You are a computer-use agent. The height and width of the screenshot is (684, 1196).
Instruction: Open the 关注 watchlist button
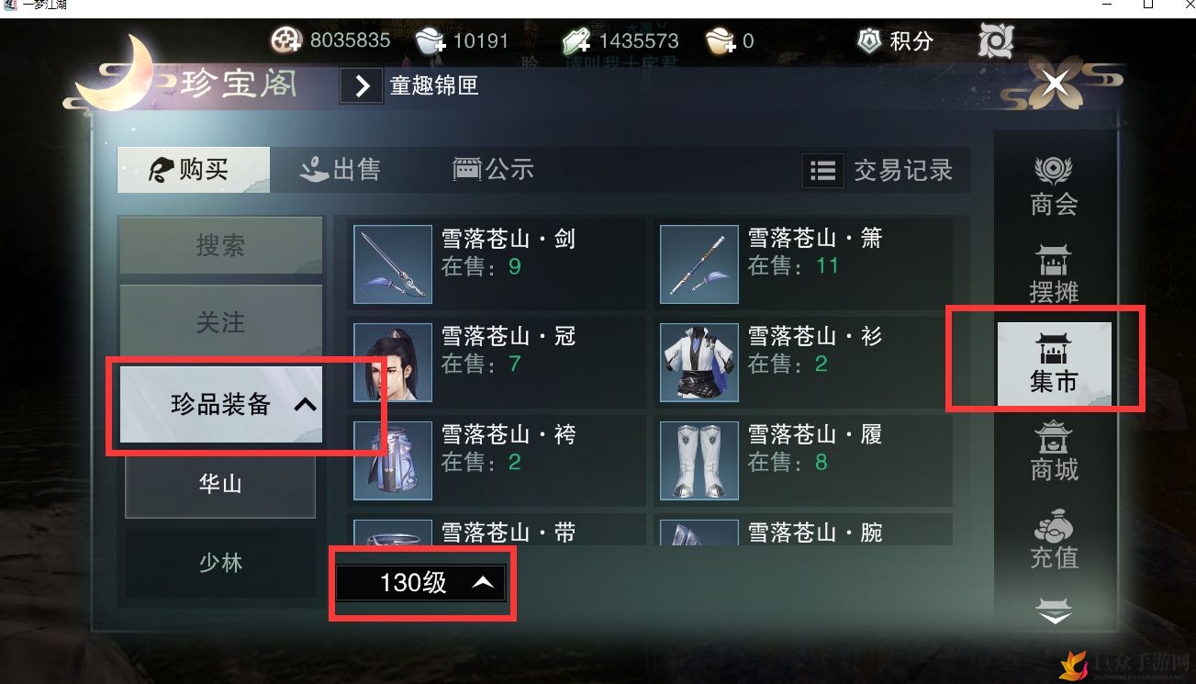point(221,322)
